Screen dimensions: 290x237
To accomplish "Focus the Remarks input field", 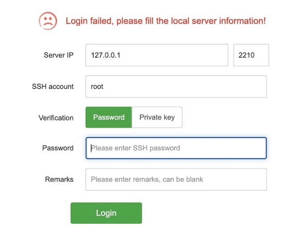I will [176, 179].
